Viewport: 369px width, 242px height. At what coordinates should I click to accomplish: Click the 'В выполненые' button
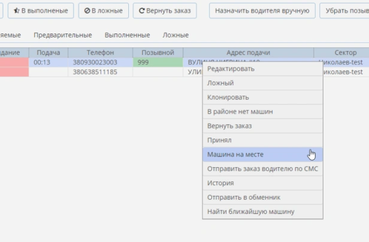41,11
